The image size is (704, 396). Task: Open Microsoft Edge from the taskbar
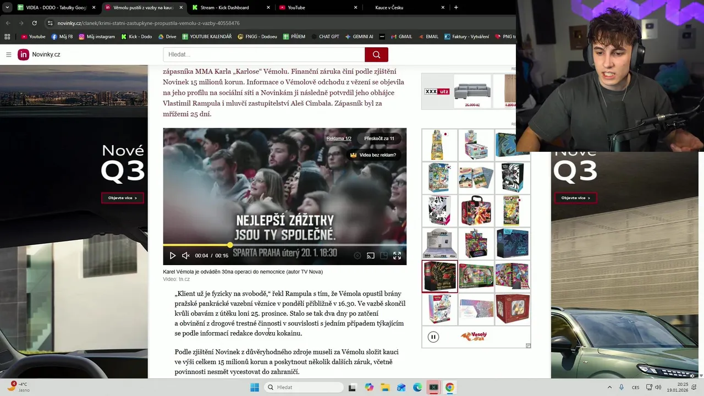pos(417,387)
